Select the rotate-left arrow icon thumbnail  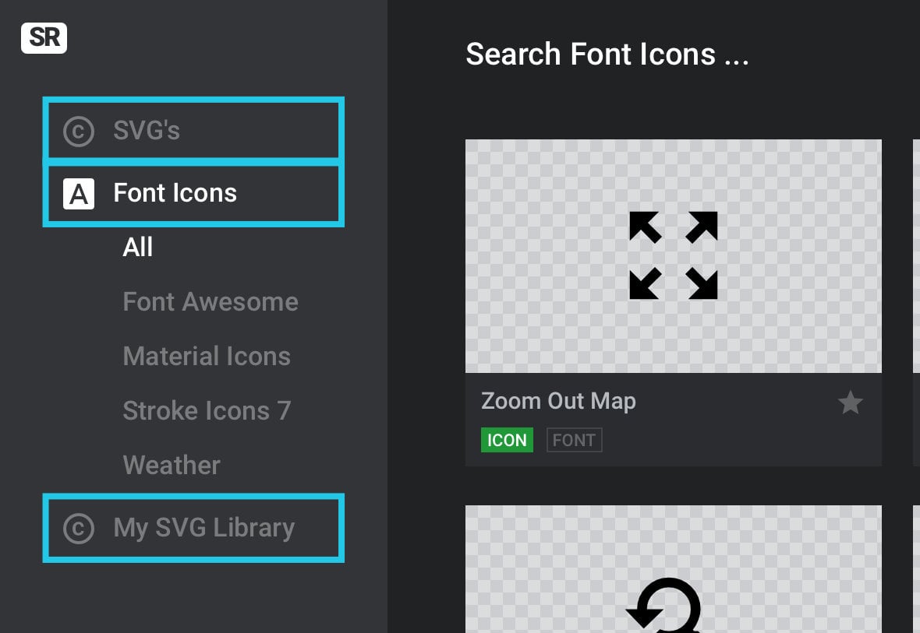(673, 569)
